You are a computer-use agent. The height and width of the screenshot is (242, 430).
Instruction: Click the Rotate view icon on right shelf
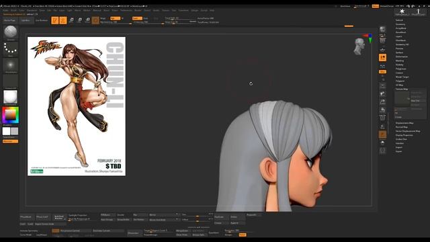tap(382, 110)
